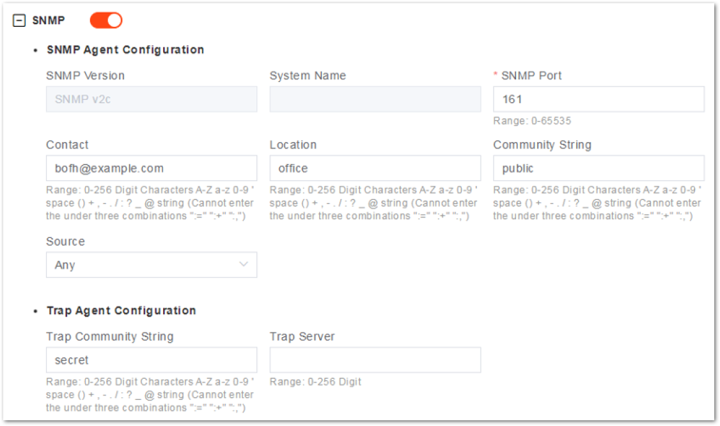This screenshot has width=720, height=426.
Task: Click the SNMP Port label
Action: (x=531, y=75)
